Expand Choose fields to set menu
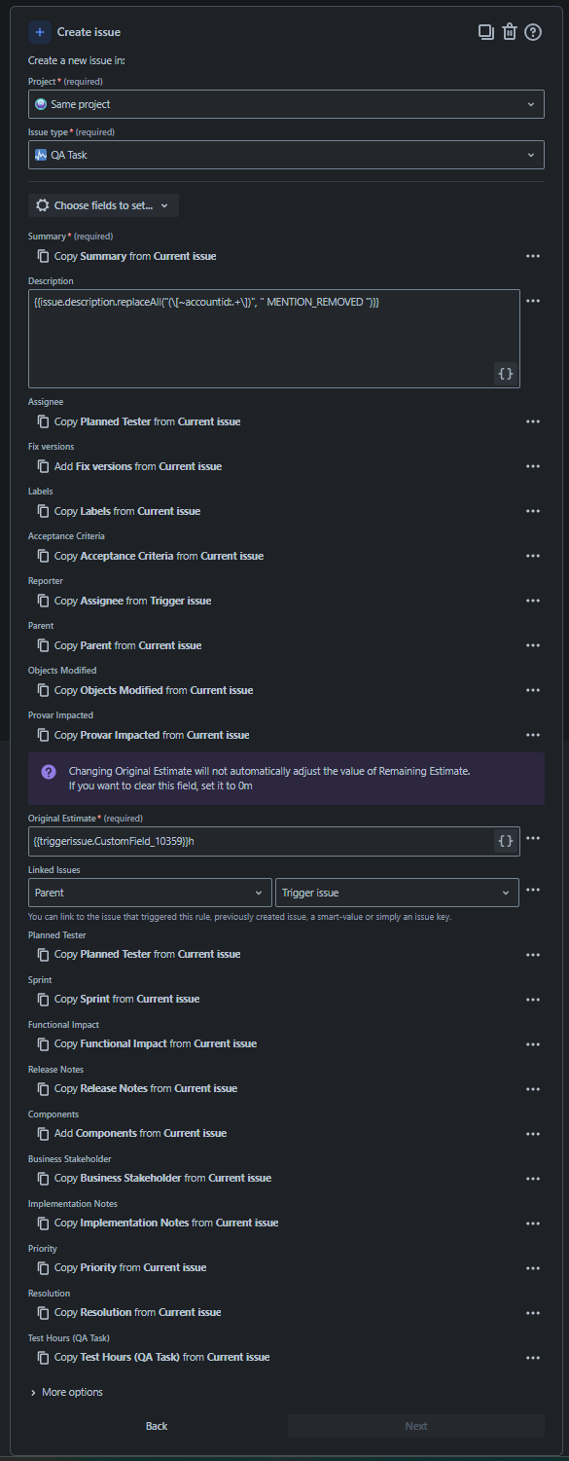Viewport: 569px width, 1461px height. coord(103,205)
